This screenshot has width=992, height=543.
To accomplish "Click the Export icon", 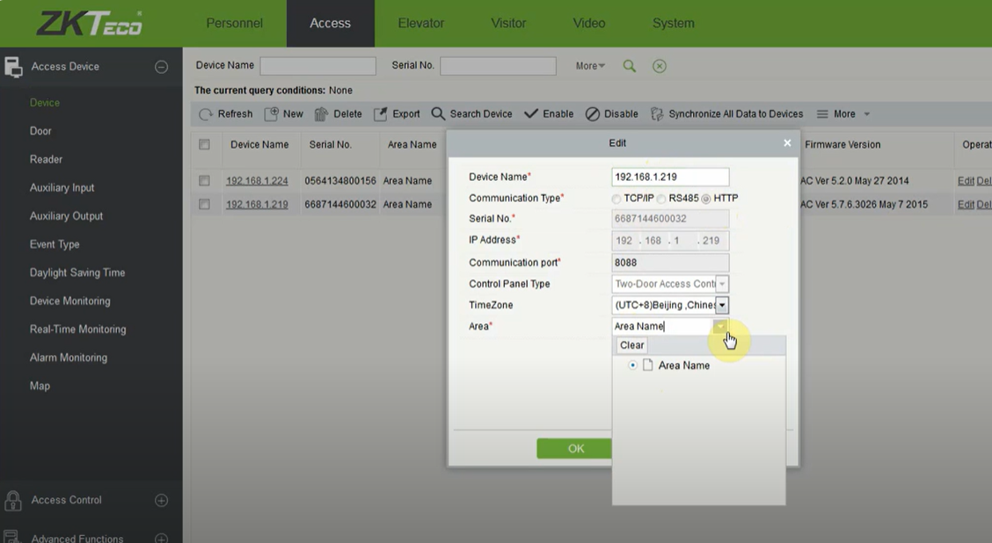I will tap(380, 113).
